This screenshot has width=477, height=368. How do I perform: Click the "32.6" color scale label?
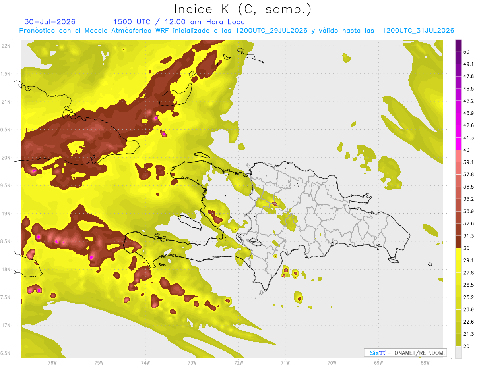[469, 223]
